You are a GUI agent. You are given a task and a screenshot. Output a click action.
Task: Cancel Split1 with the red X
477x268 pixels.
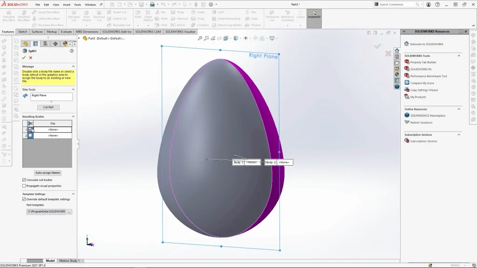tap(31, 58)
